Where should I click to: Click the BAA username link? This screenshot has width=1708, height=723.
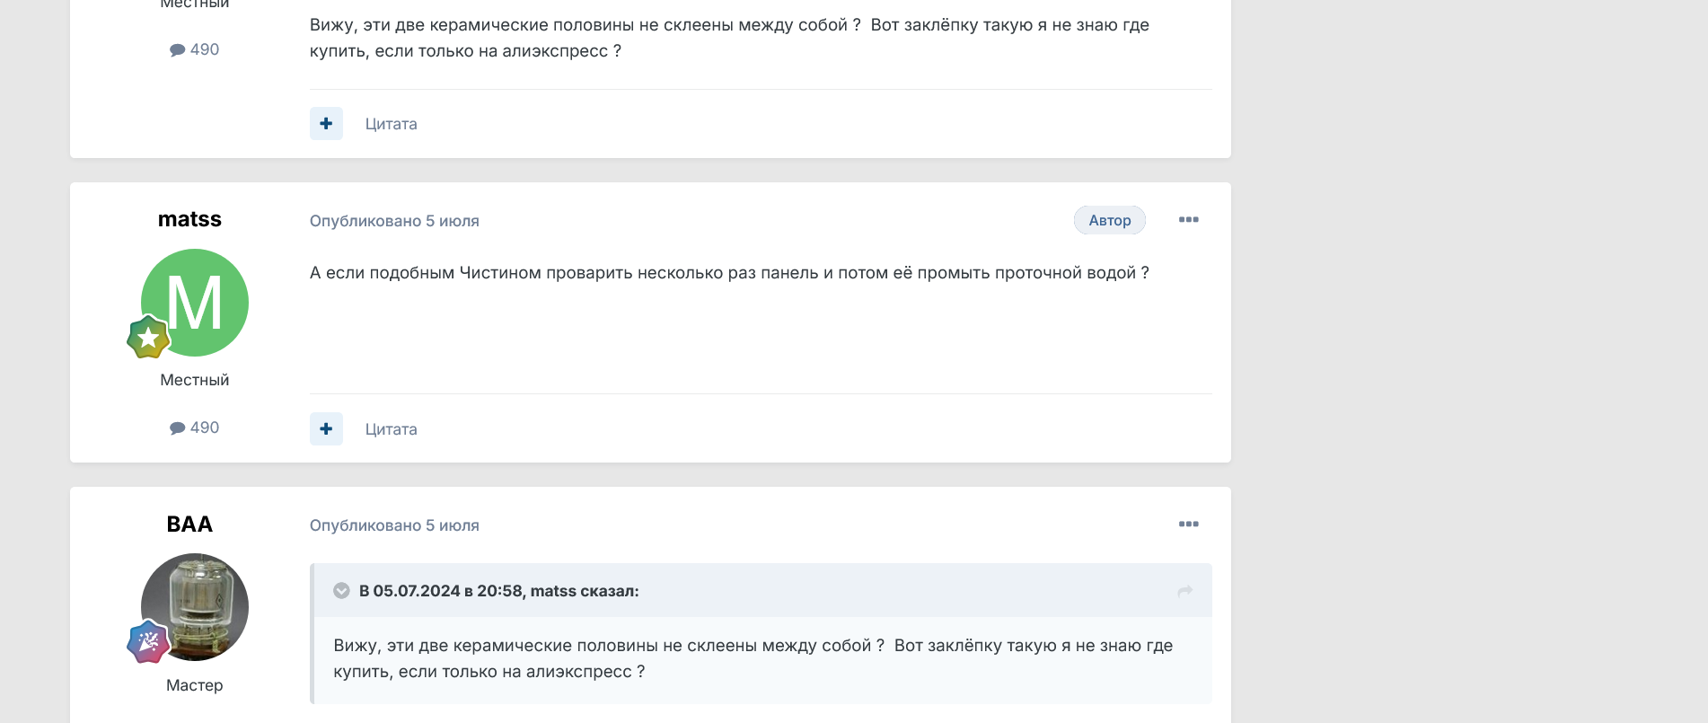click(x=189, y=525)
